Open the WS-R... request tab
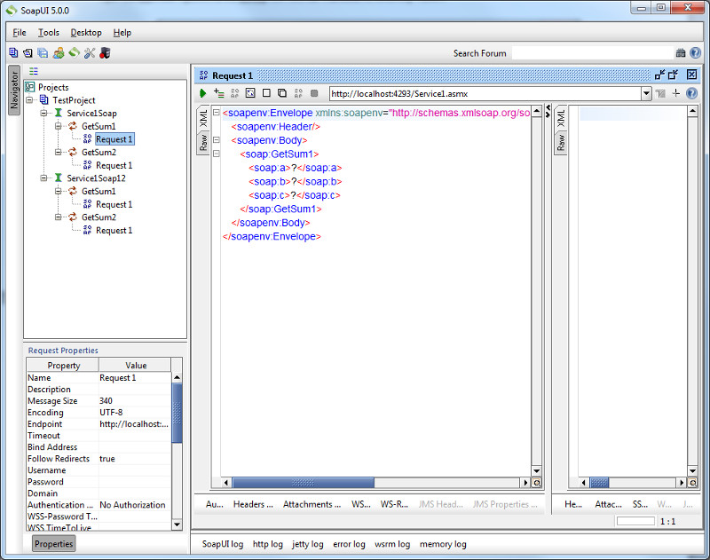Viewport: 710px width, 560px height. (394, 504)
